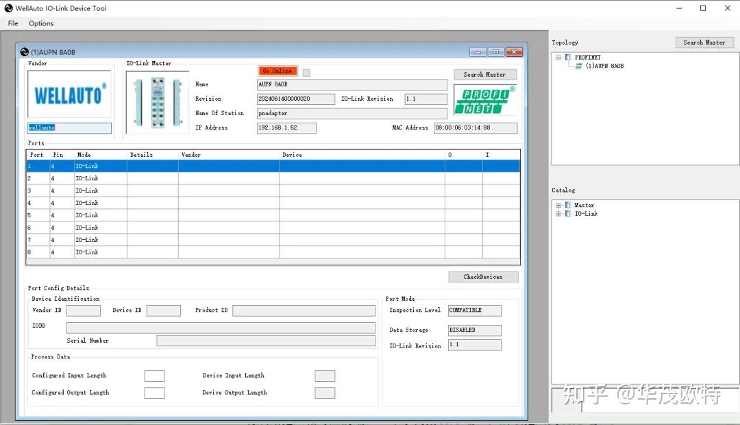Click the IO-Link item icon in Catalog

point(569,213)
